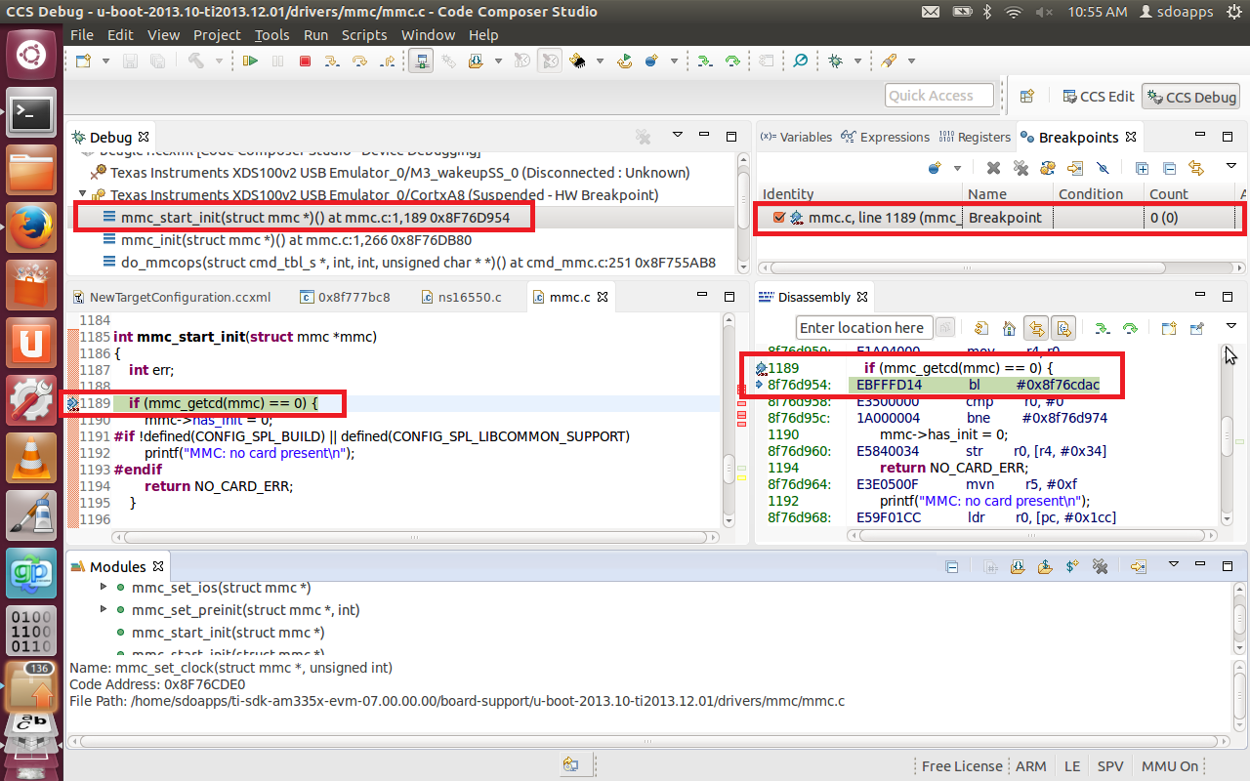Click the assembly Step Over icon in Disassembly
Viewport: 1250px width, 781px height.
(1130, 328)
